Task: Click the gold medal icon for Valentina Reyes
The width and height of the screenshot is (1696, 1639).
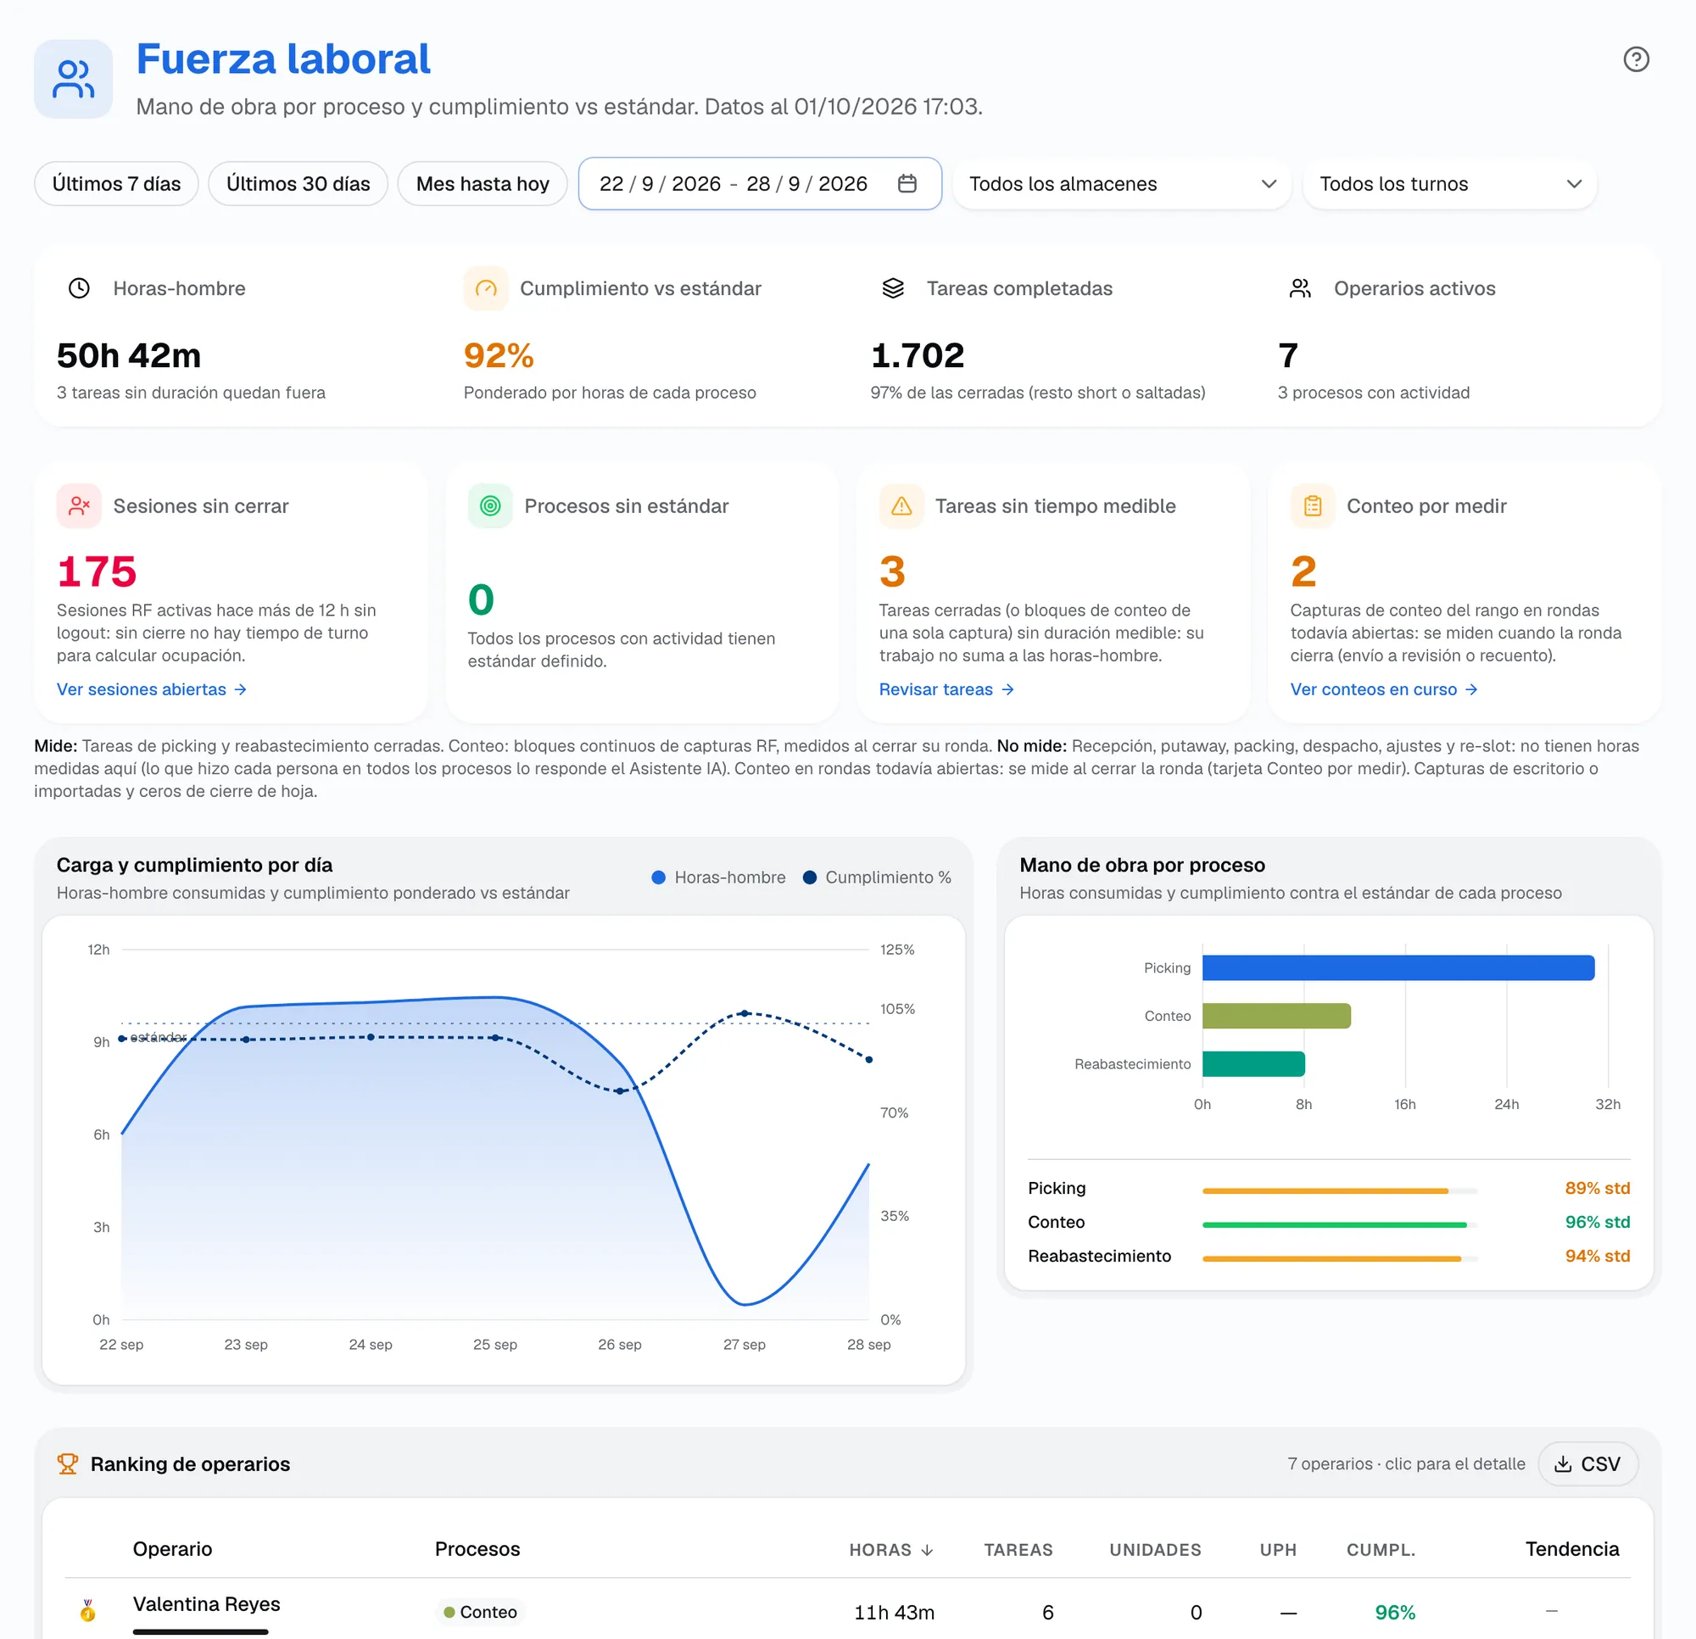Action: pos(88,1610)
